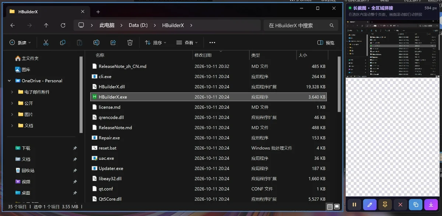Image resolution: width=442 pixels, height=216 pixels.
Task: Open pinned 桌面 folder
Action: (x=23, y=193)
